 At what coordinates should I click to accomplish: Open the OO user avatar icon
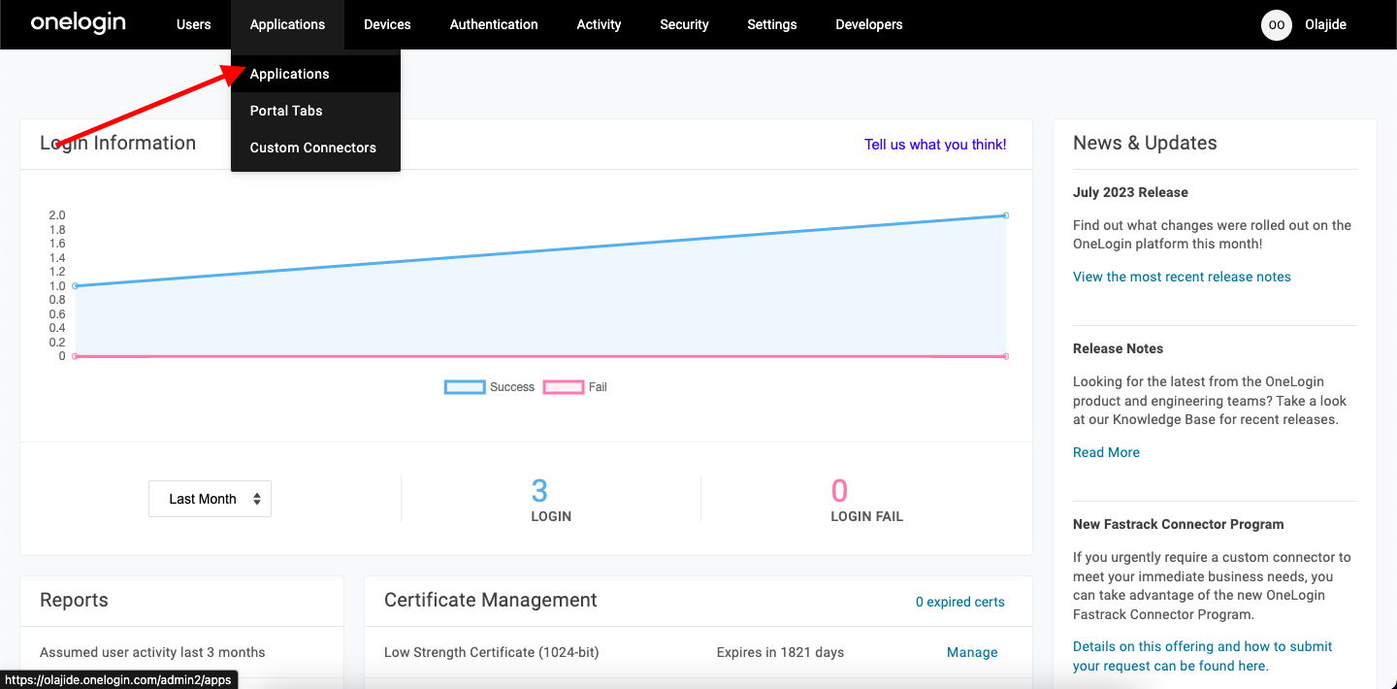[x=1277, y=24]
